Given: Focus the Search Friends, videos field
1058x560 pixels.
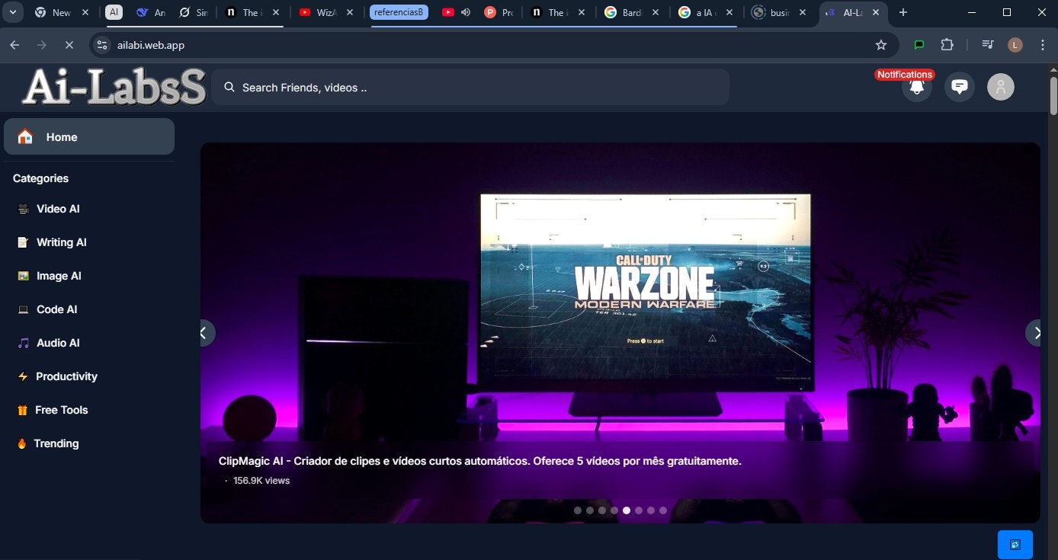Looking at the screenshot, I should [470, 87].
